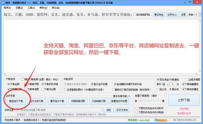
Task: Toggle 下载评论图 checkbox
Action: click(43, 89)
